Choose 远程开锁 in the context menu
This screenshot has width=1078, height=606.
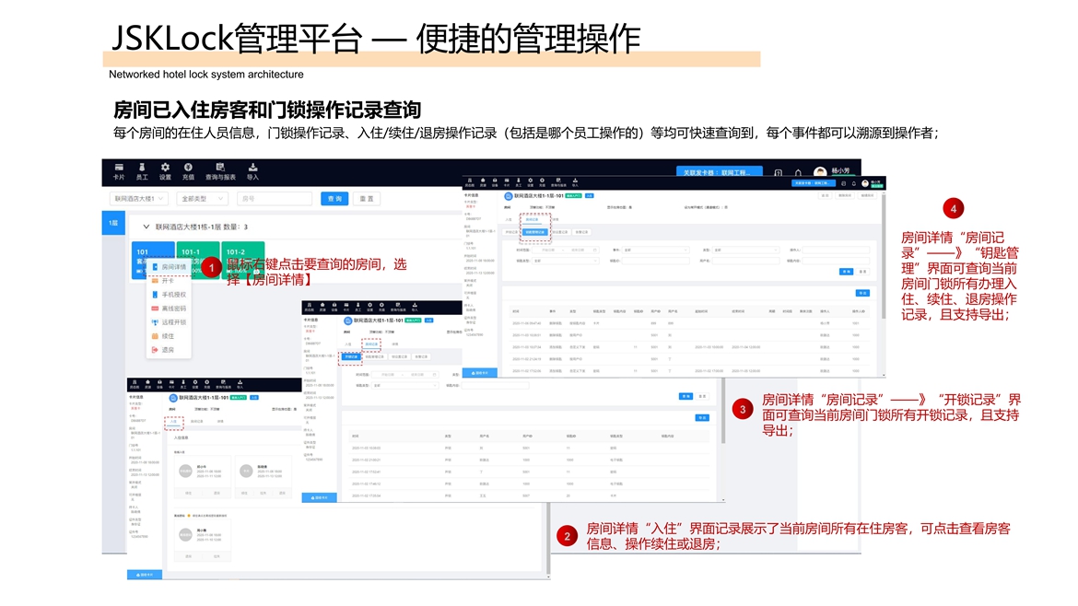[173, 322]
